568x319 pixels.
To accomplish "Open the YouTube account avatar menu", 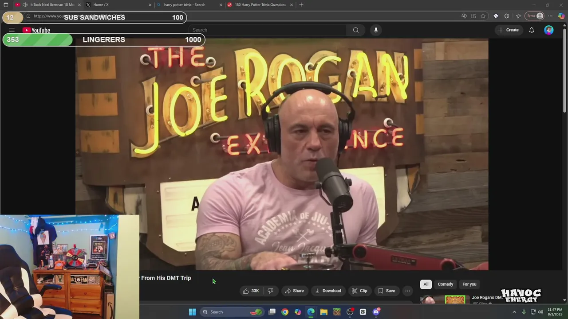I will point(549,30).
